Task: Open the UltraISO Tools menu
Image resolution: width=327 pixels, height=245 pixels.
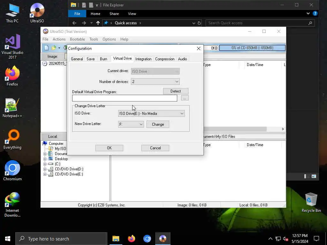Action: (x=94, y=39)
